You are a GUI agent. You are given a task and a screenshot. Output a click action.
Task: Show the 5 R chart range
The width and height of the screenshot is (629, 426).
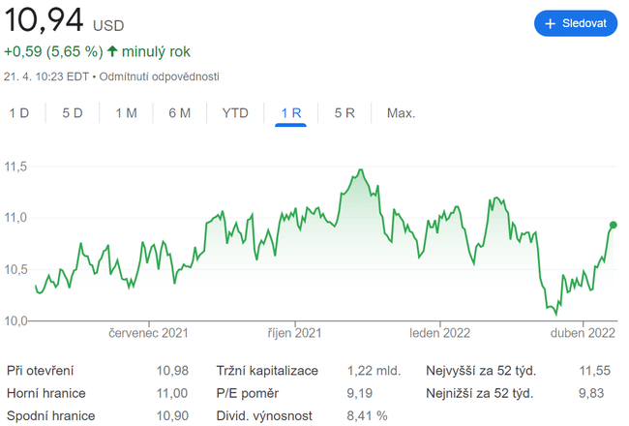click(344, 113)
